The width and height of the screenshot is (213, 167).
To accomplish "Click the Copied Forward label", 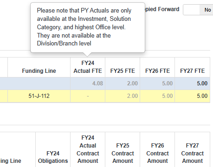I will 162,9.
